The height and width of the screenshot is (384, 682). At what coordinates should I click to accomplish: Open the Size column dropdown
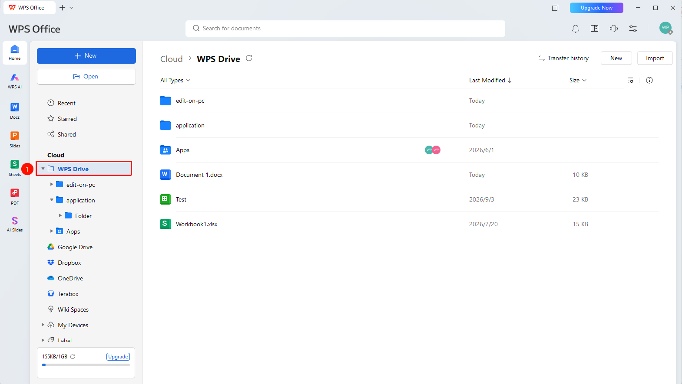click(578, 80)
